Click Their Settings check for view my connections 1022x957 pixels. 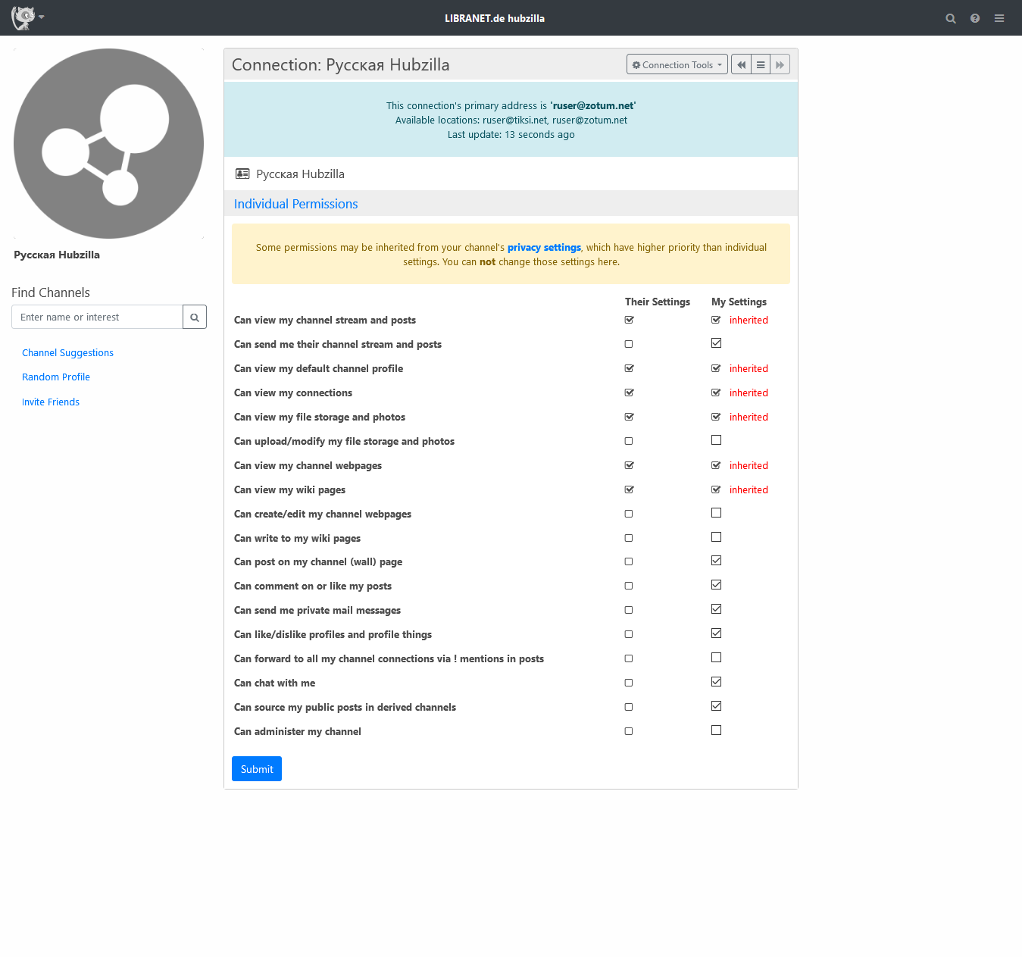[629, 392]
